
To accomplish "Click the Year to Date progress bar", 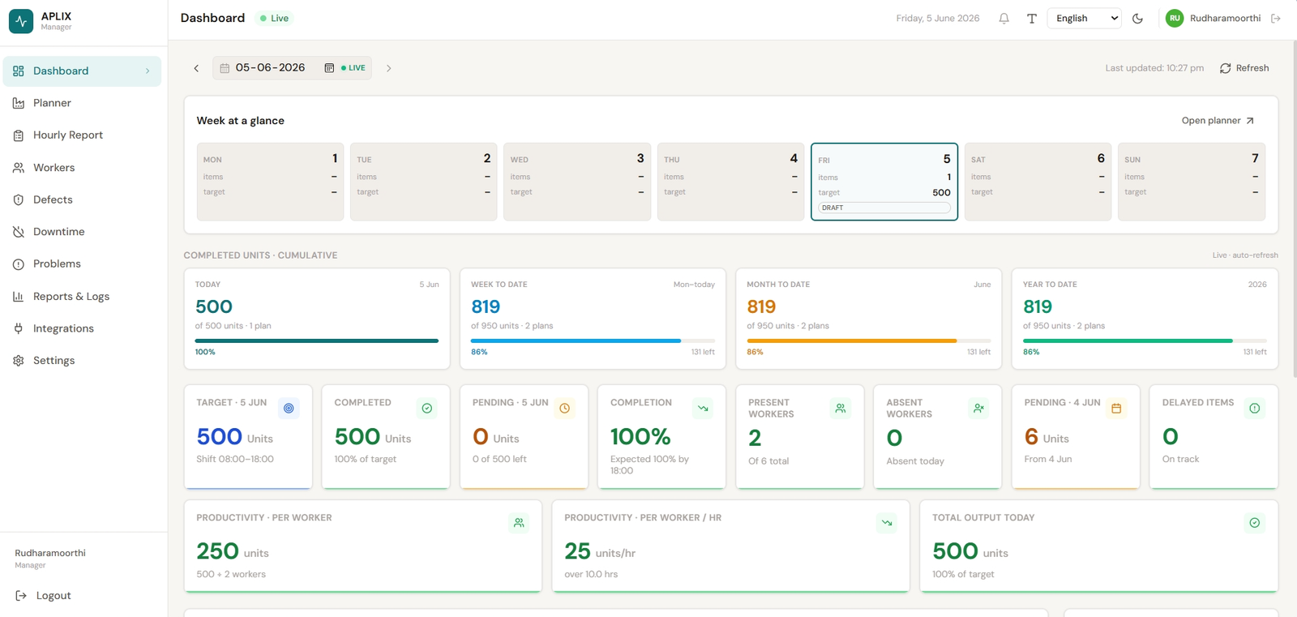I will pos(1145,341).
